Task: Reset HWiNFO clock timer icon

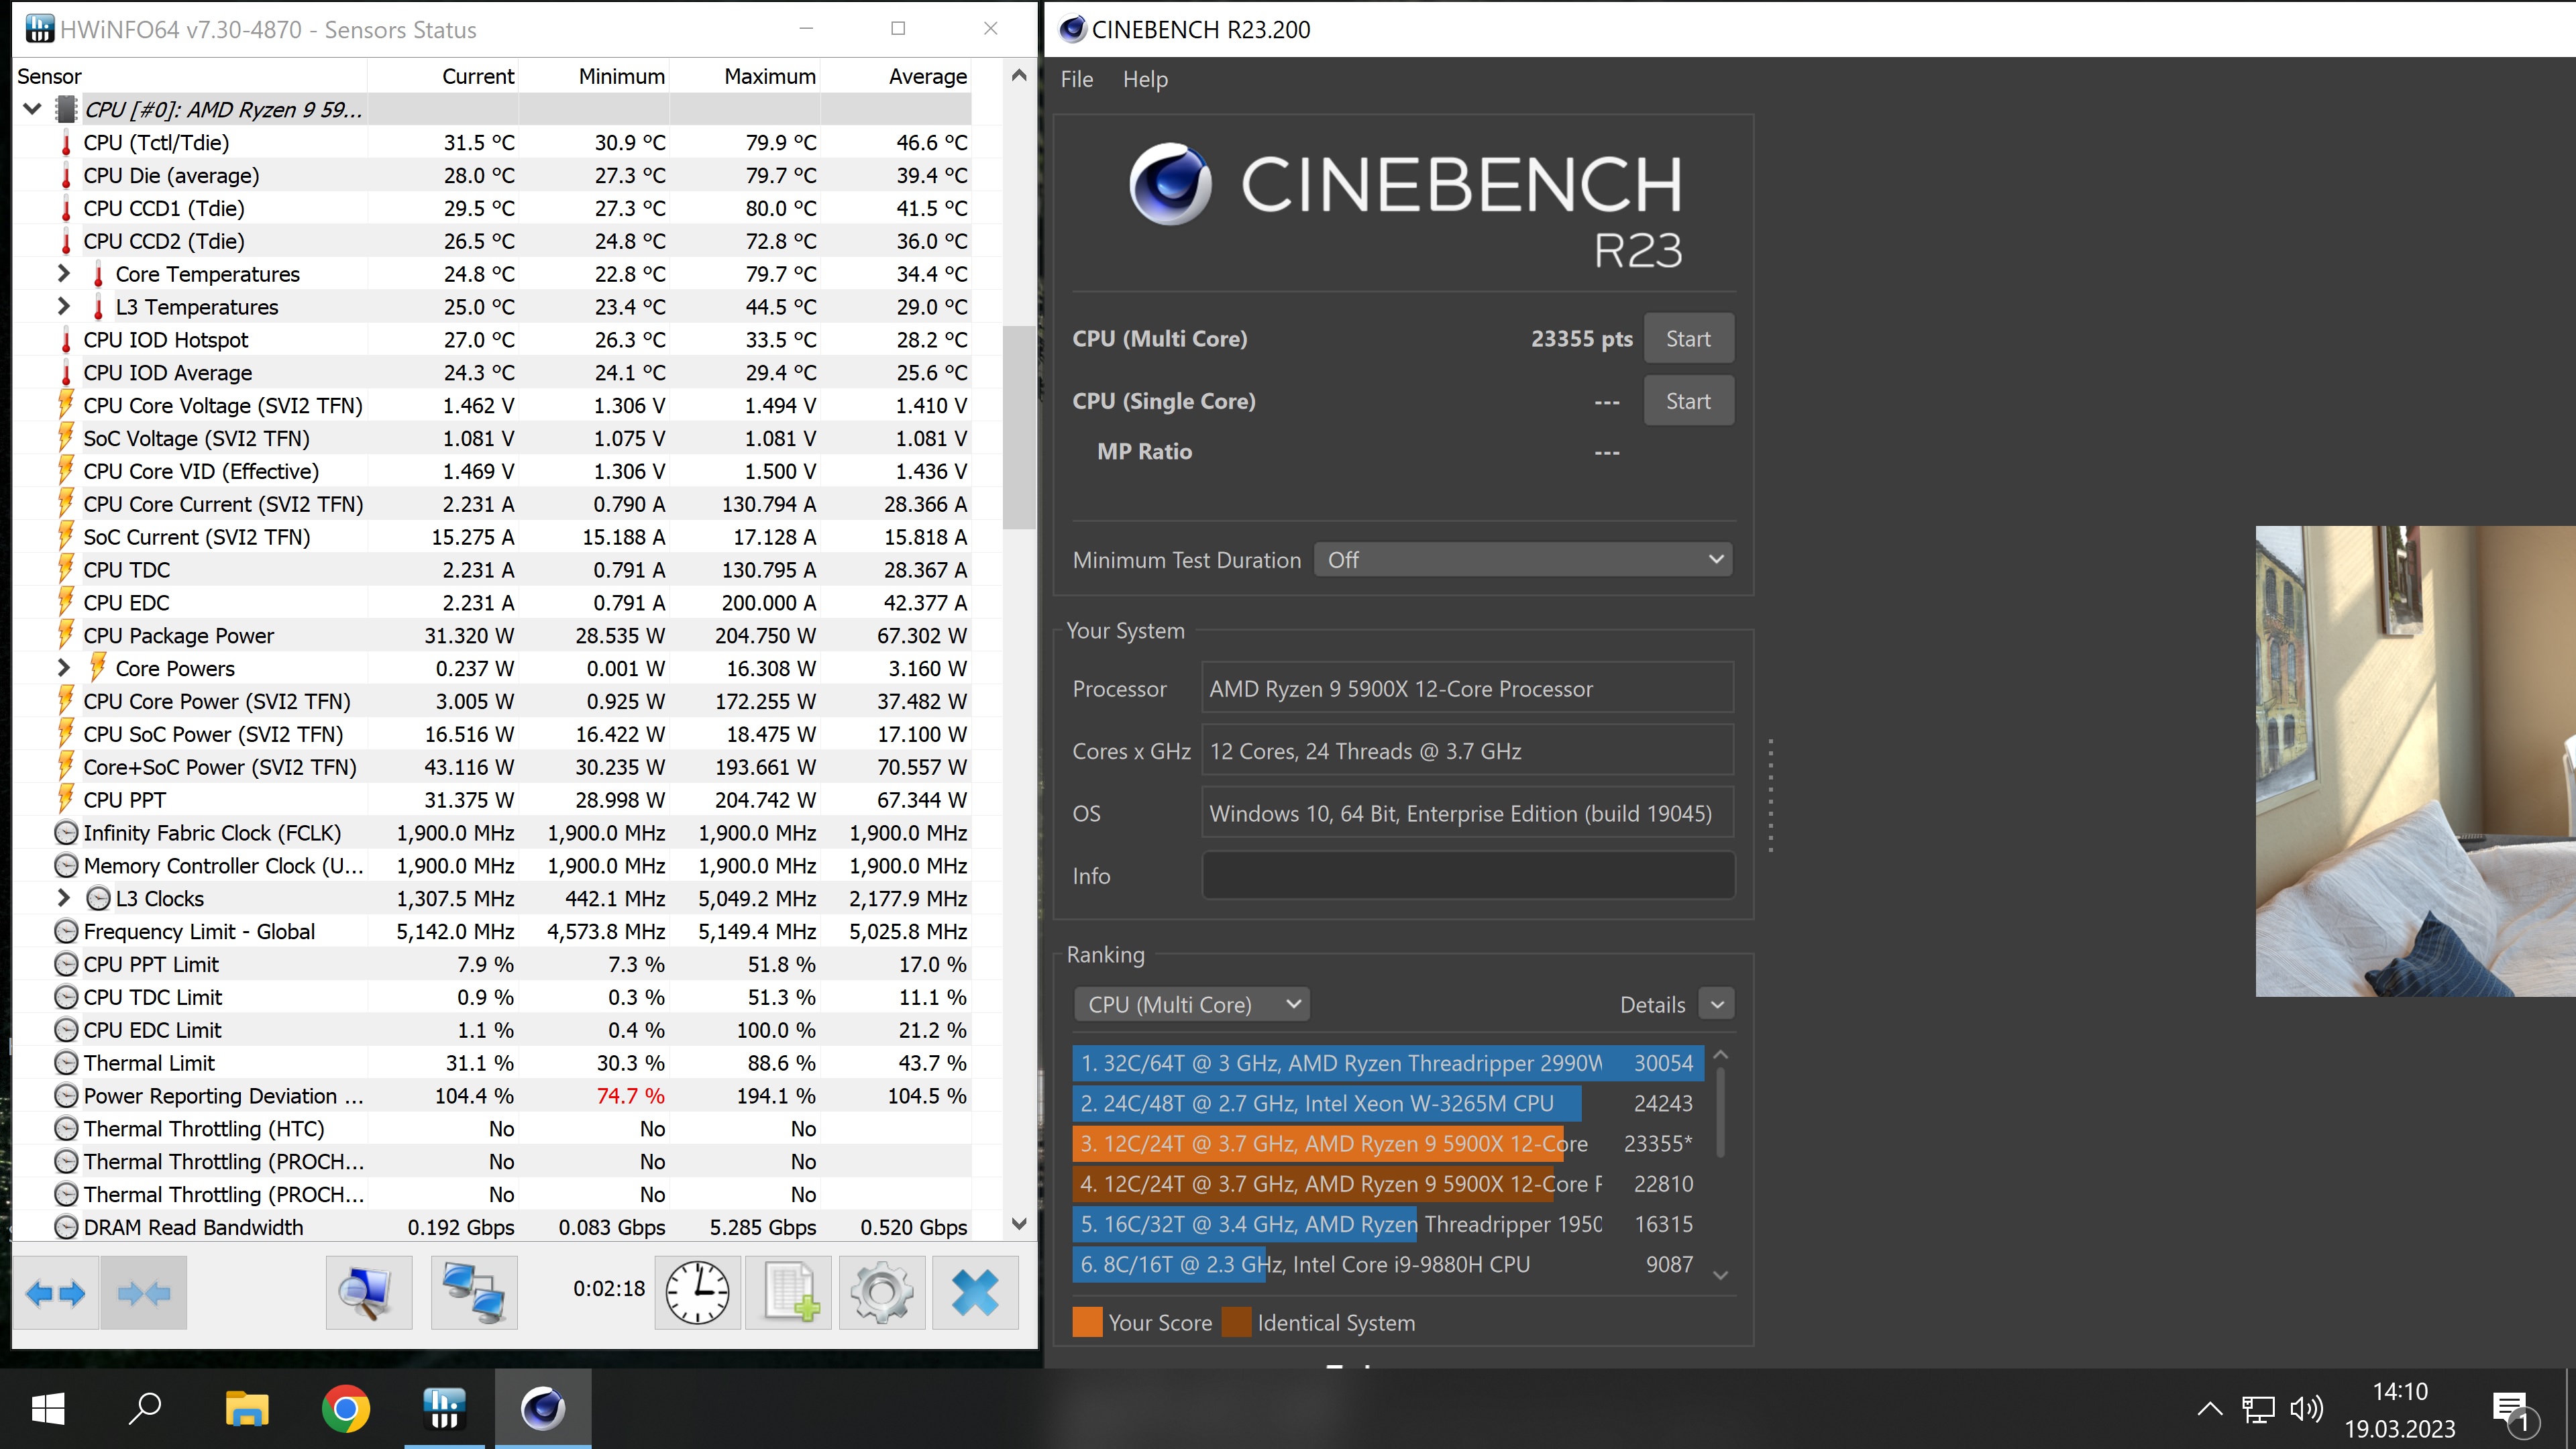Action: [698, 1293]
